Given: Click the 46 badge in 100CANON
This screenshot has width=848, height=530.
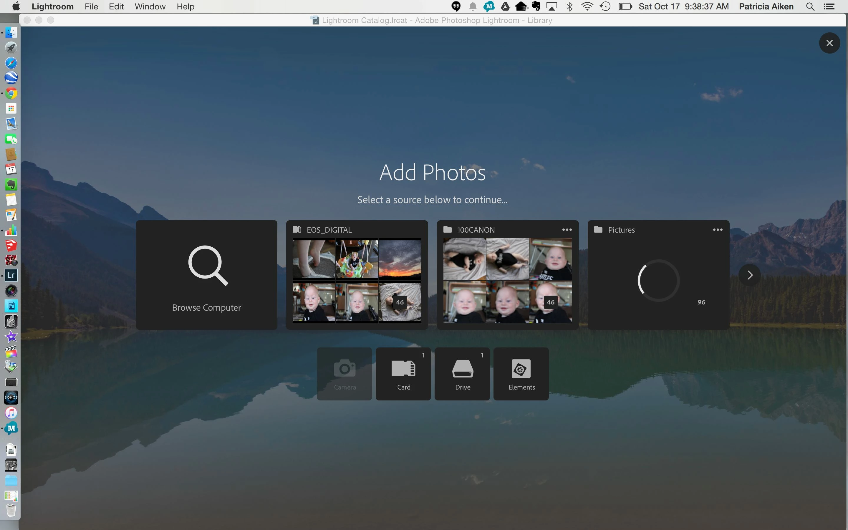Looking at the screenshot, I should point(551,302).
